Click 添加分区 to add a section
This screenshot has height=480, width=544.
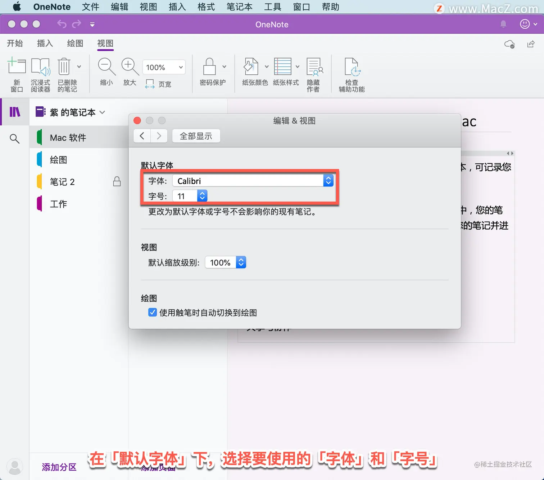[59, 467]
